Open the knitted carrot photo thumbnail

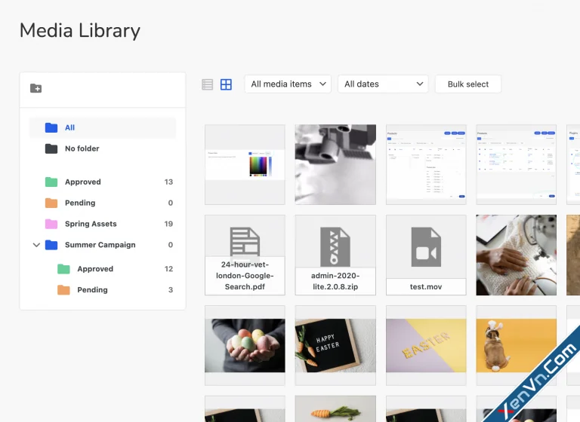click(x=335, y=409)
